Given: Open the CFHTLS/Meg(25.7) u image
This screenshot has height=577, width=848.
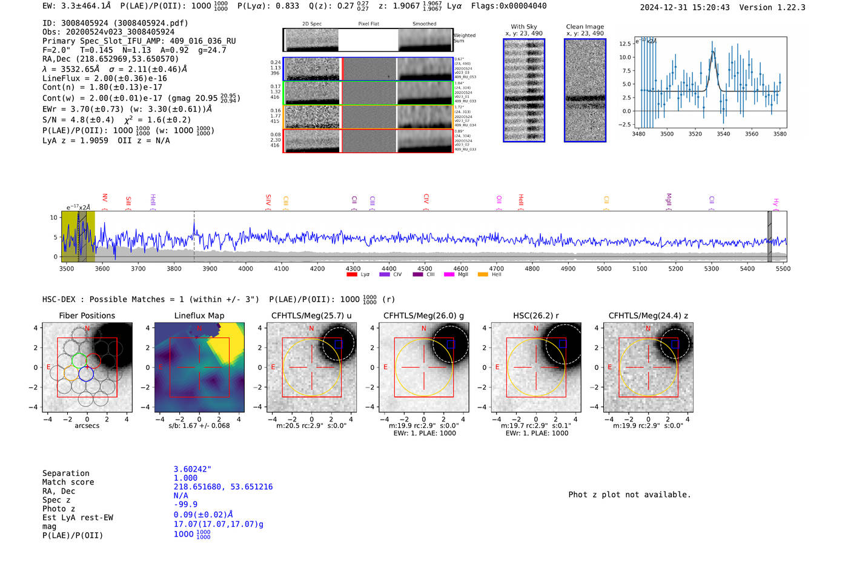Looking at the screenshot, I should pos(312,368).
